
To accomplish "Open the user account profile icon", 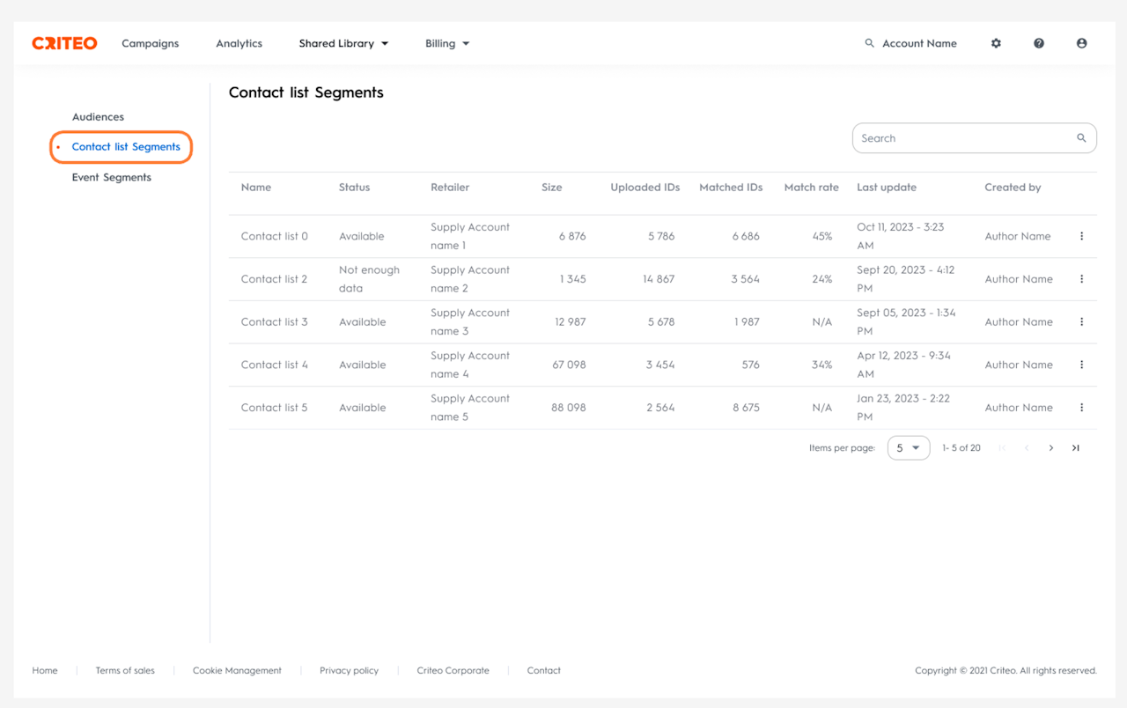I will pos(1081,43).
